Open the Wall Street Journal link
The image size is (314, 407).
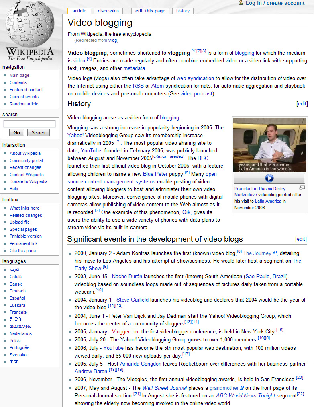(165, 388)
